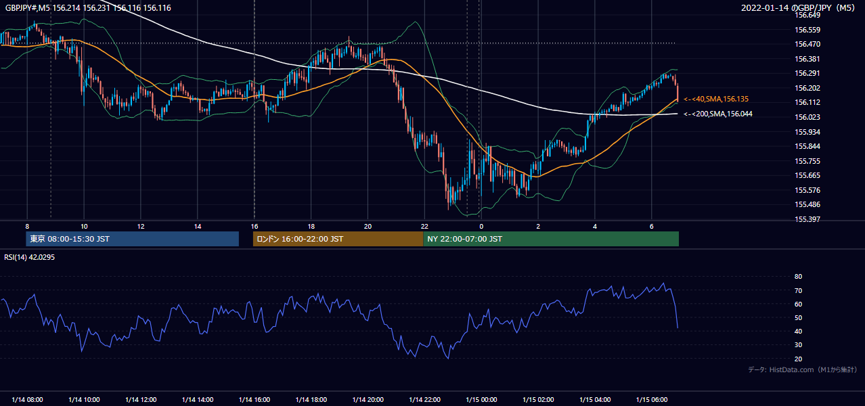Image resolution: width=865 pixels, height=406 pixels.
Task: Click date axis label 1/15 04:00
Action: pyautogui.click(x=595, y=400)
